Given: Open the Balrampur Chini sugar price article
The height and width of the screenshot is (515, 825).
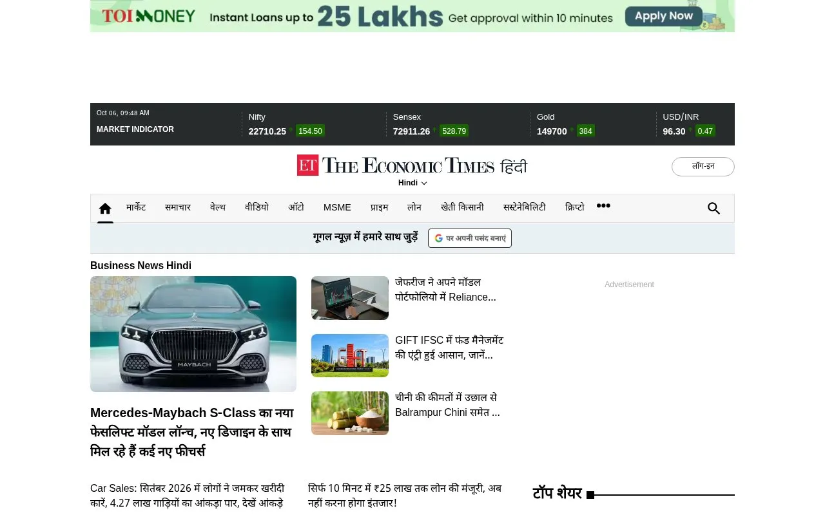Looking at the screenshot, I should [x=448, y=405].
